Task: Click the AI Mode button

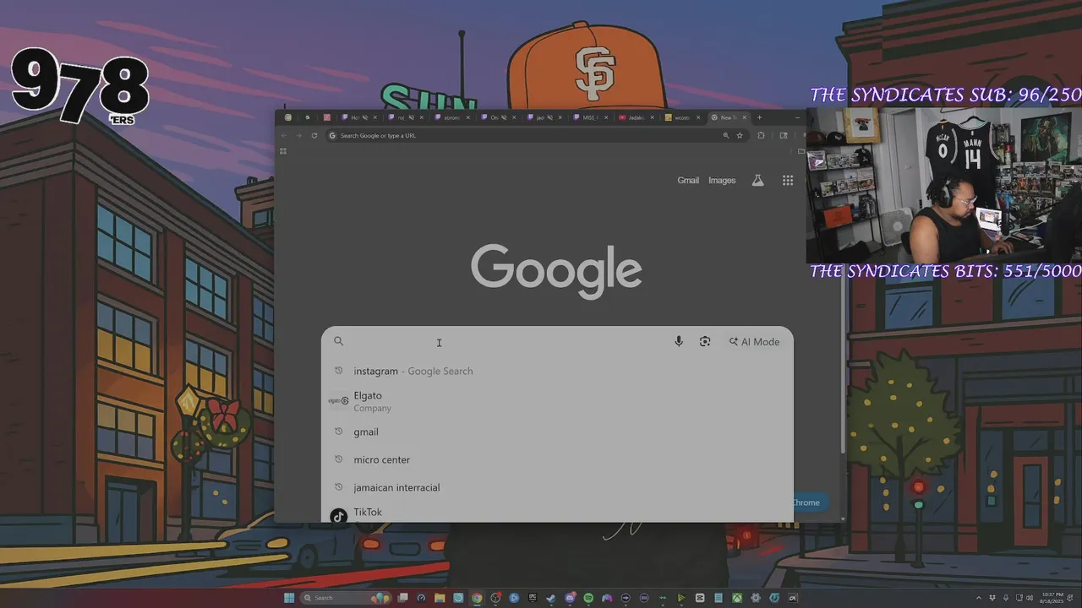Action: (754, 341)
